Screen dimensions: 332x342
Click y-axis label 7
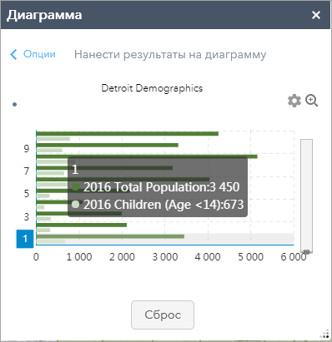pos(27,171)
